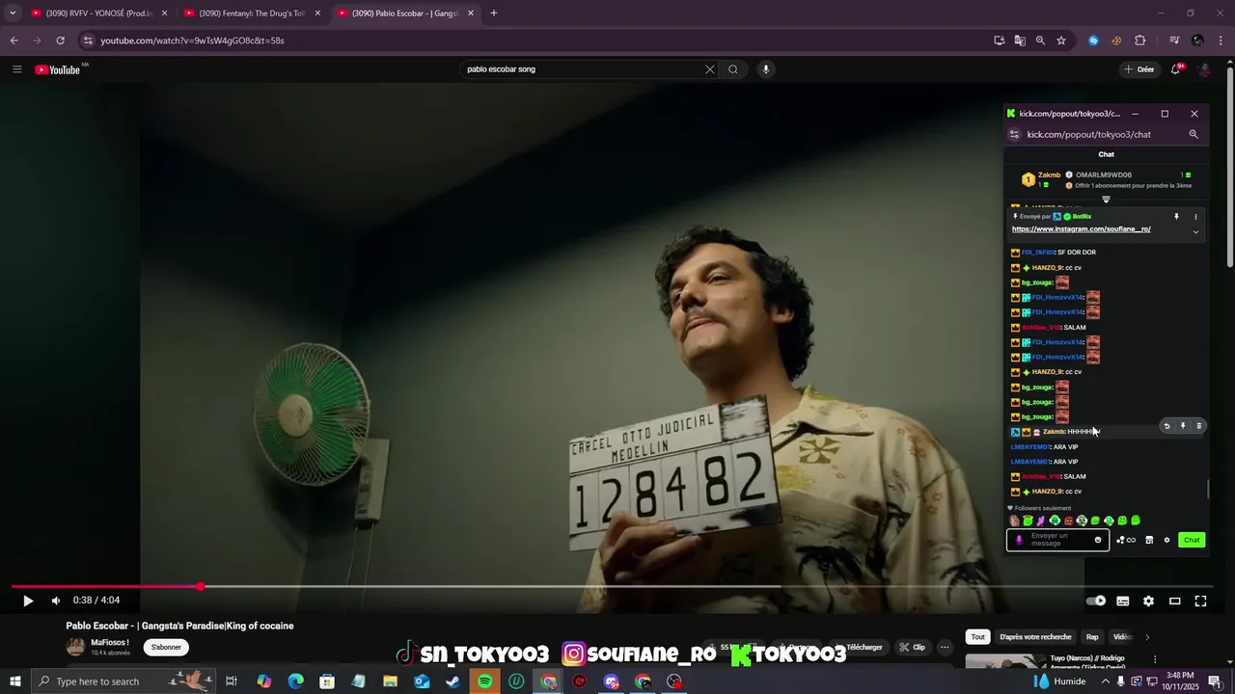Open Spotify from the taskbar
Screen dimensions: 1235x694
[485, 681]
